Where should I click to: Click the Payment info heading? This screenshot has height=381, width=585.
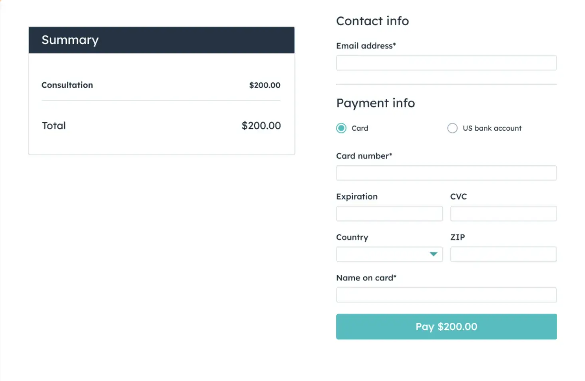point(375,103)
